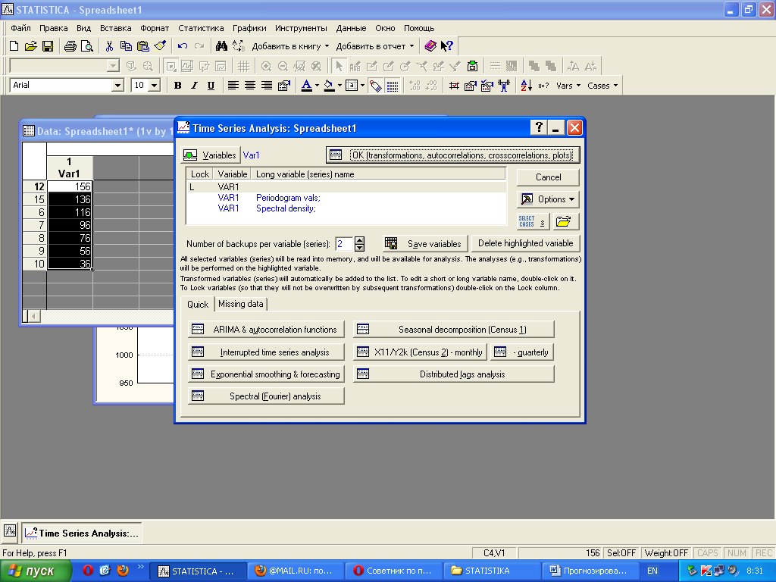The width and height of the screenshot is (776, 582).
Task: Click the Replace icon next to binoculars
Action: 239,46
